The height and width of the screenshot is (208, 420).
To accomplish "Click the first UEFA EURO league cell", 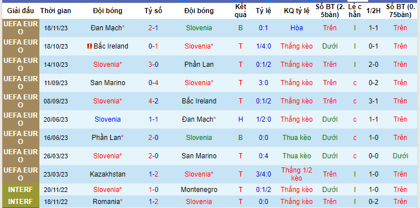I will click(21, 28).
